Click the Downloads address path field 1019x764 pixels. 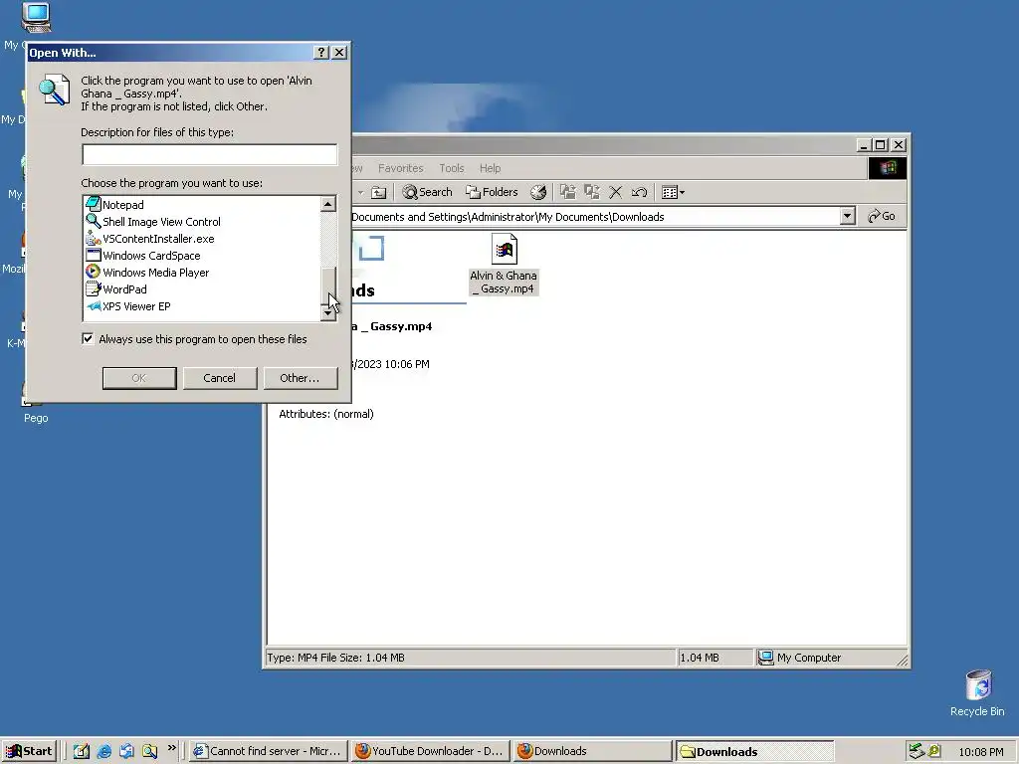[x=595, y=217]
